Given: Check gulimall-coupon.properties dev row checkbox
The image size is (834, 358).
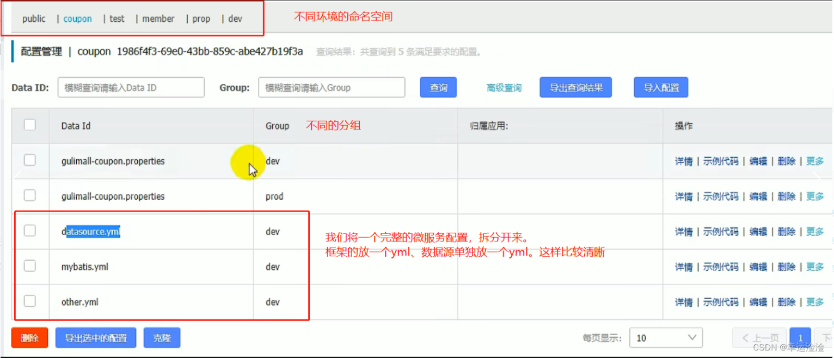Looking at the screenshot, I should (x=30, y=160).
